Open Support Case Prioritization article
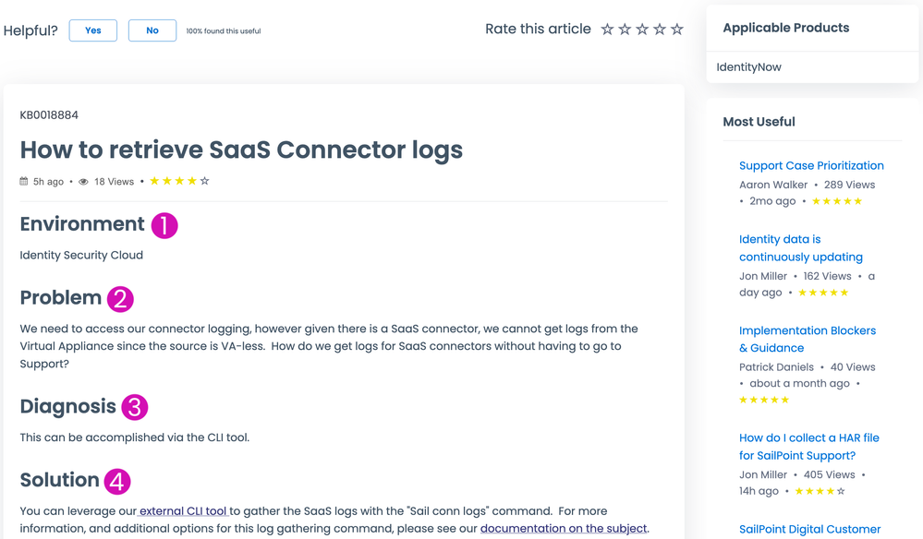 (x=811, y=166)
